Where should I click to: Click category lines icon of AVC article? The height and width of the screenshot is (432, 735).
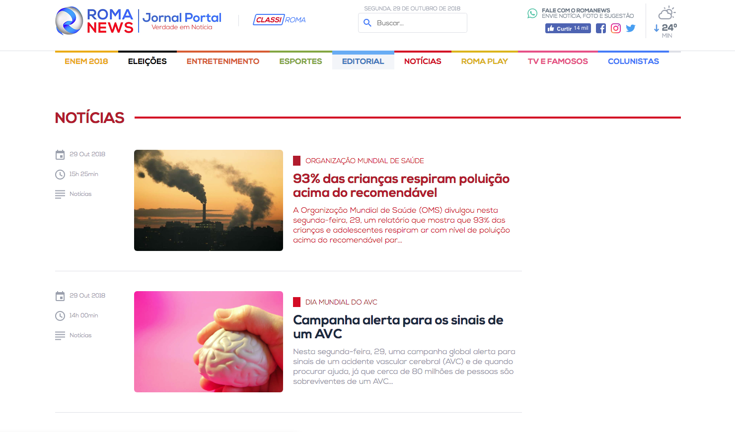click(60, 336)
